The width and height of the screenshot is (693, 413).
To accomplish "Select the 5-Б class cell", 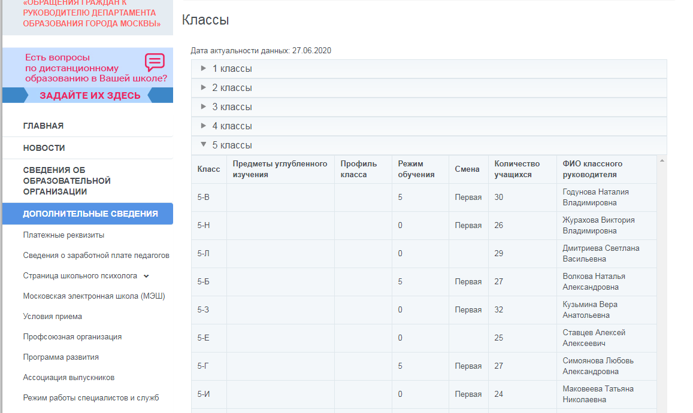I will [209, 282].
